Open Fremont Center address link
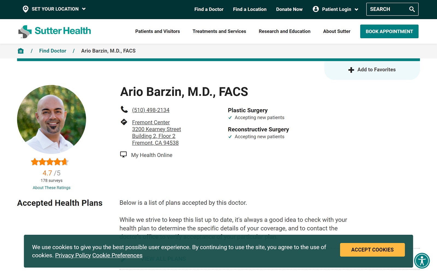 (157, 133)
